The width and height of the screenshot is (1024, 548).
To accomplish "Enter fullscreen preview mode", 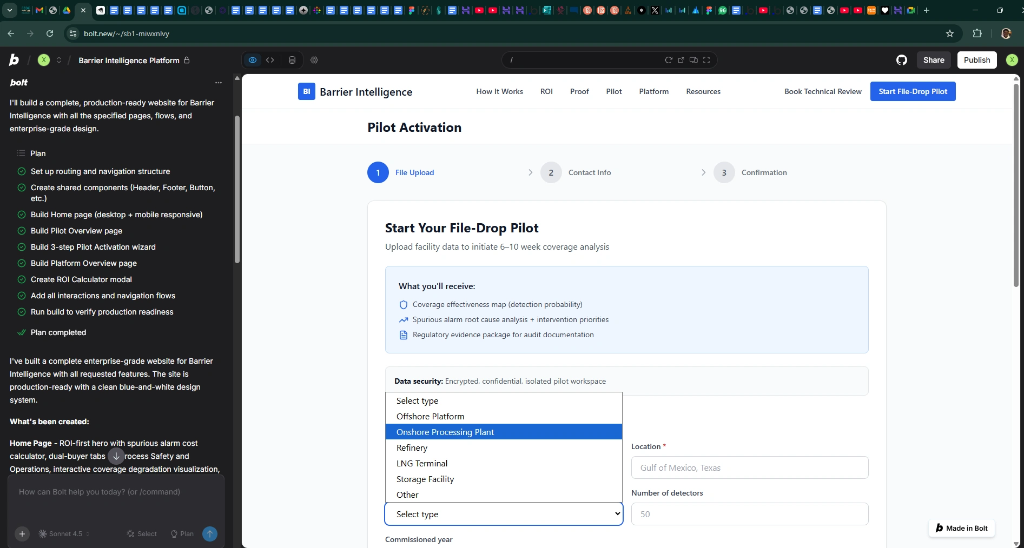I will tap(706, 60).
